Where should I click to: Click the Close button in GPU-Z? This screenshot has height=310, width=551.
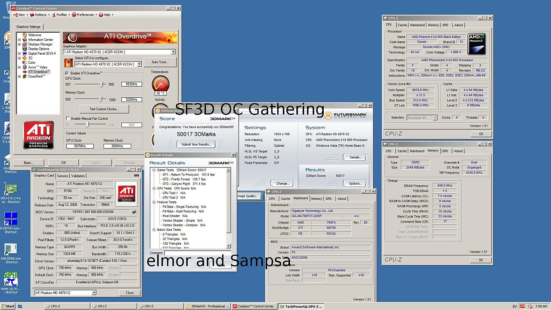[130, 293]
